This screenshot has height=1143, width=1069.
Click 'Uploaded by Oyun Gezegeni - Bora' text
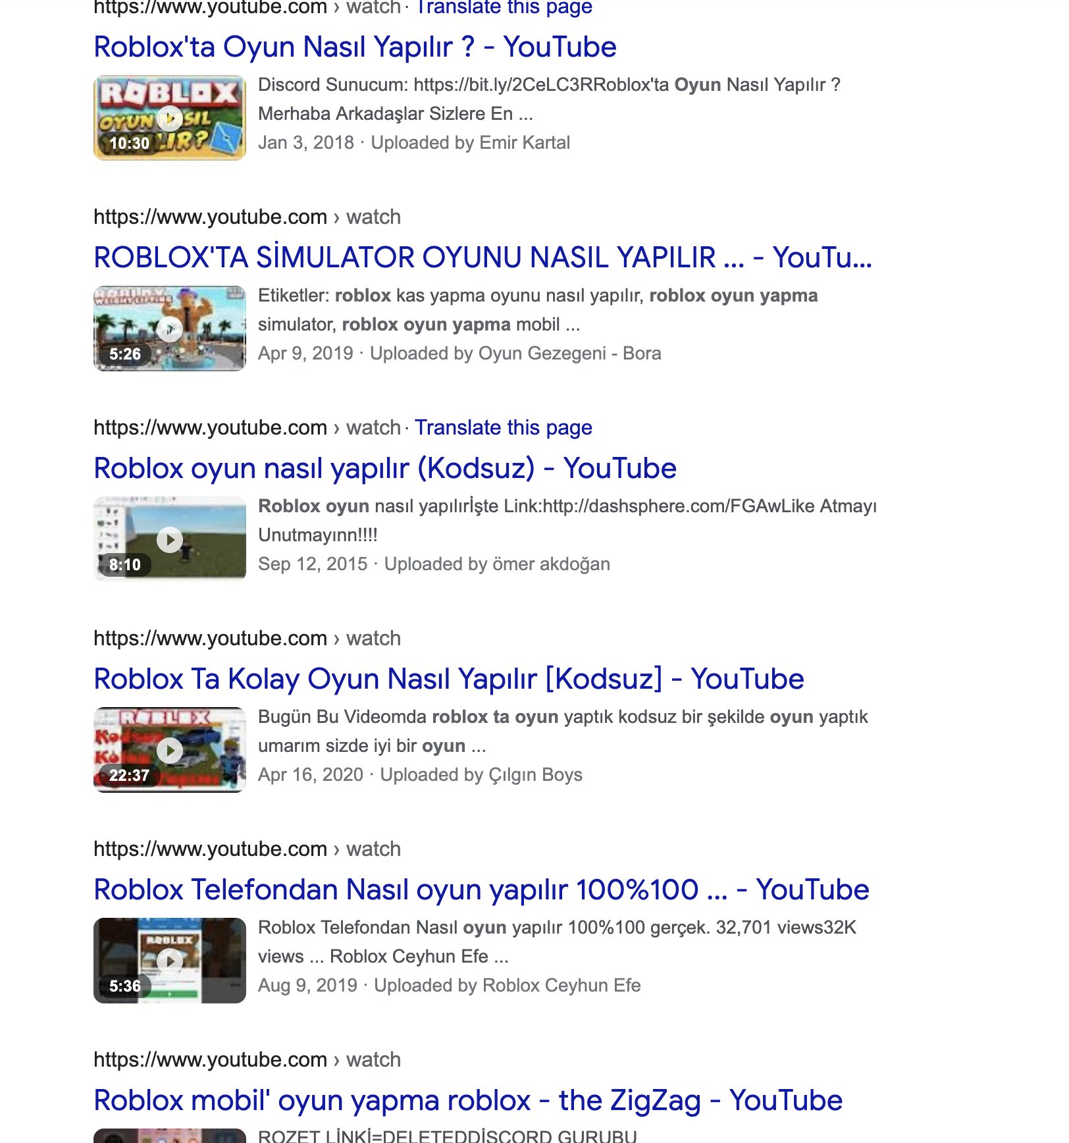[515, 354]
